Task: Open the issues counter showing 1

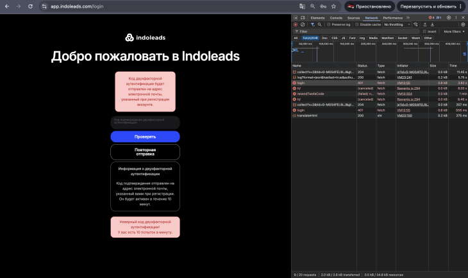Action: click(439, 17)
